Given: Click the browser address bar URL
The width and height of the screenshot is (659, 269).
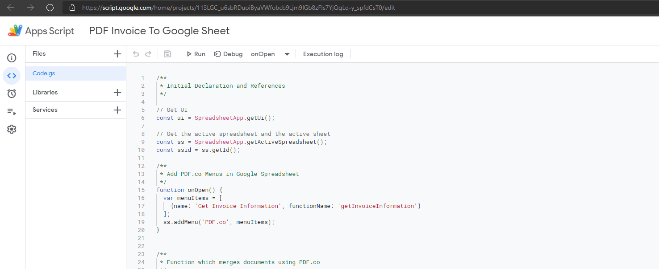Looking at the screenshot, I should coord(238,8).
